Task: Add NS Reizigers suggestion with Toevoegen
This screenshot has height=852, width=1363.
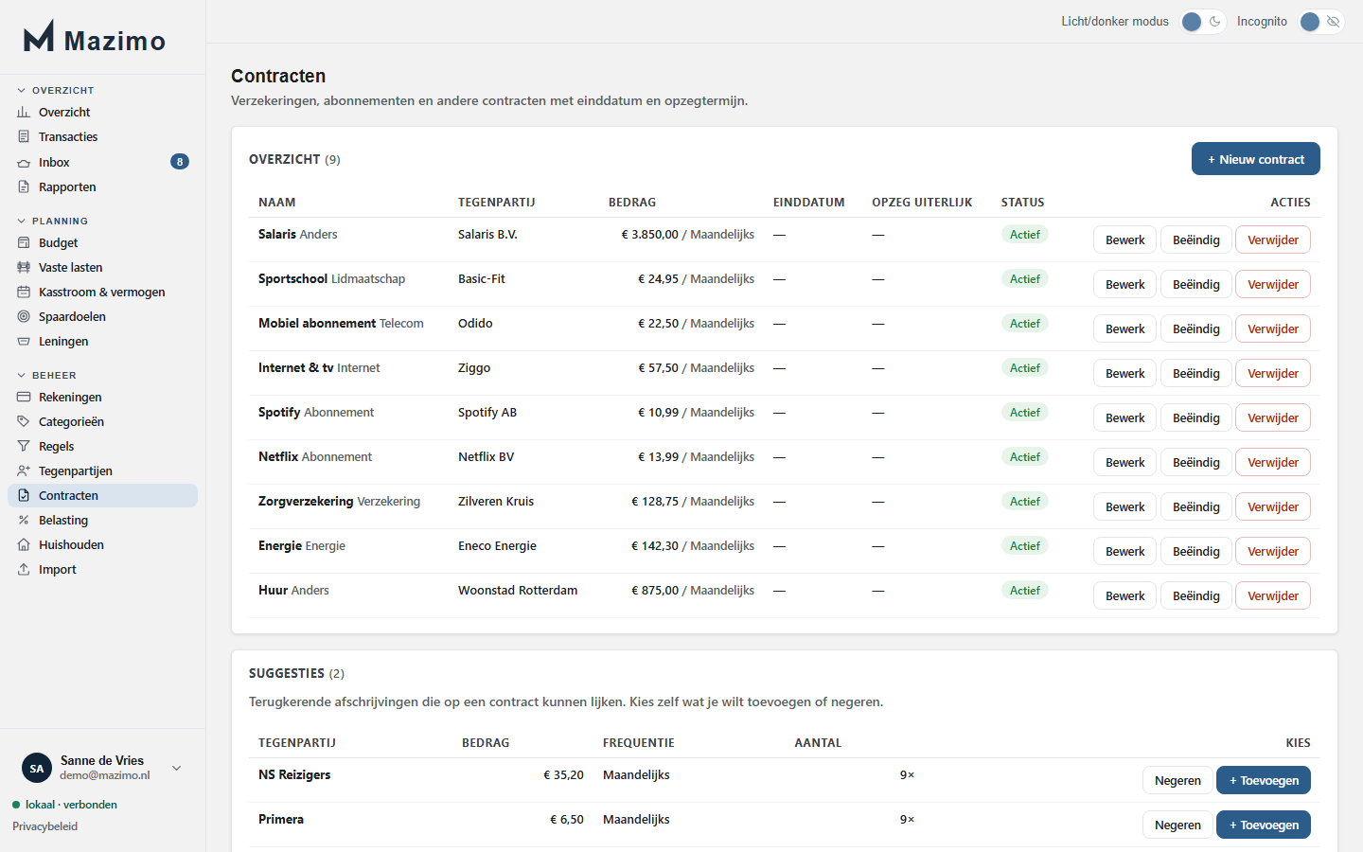Action: [x=1263, y=780]
